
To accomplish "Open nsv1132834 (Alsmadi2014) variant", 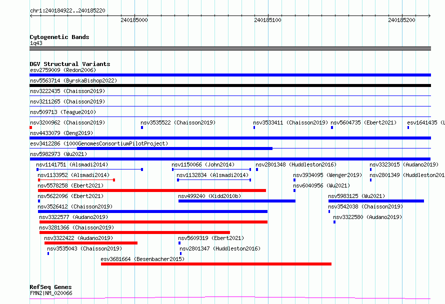I will click(x=212, y=175).
